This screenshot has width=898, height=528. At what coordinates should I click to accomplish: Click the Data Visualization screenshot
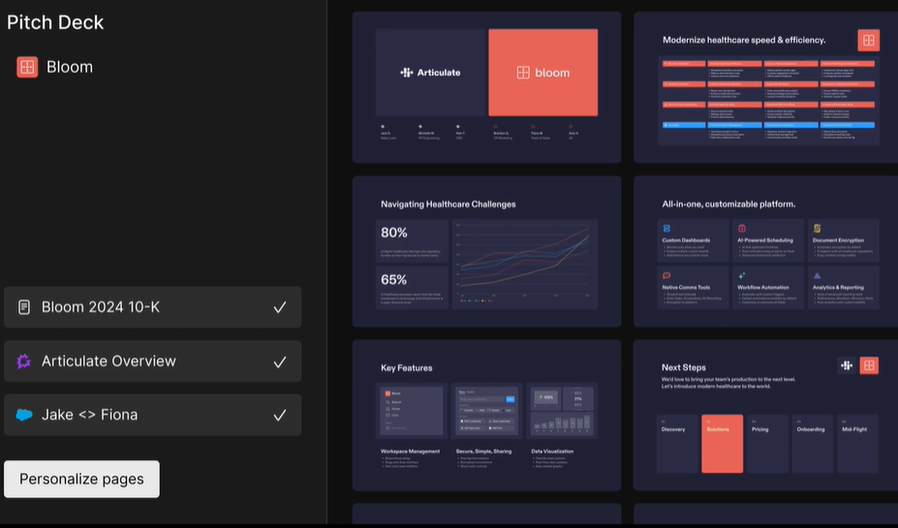[562, 411]
